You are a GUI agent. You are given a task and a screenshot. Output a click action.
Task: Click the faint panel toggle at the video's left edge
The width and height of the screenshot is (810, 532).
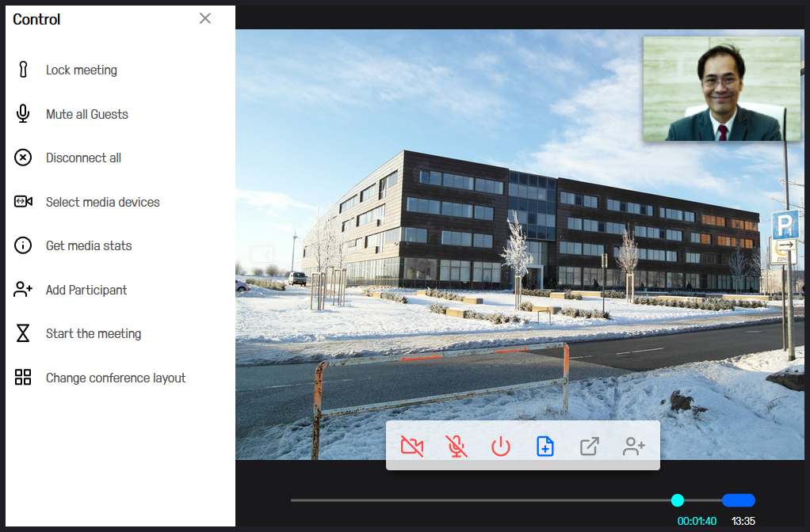click(x=262, y=254)
